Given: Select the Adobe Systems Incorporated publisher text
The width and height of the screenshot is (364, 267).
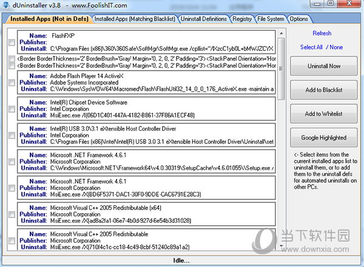Looking at the screenshot, I should pos(84,82).
